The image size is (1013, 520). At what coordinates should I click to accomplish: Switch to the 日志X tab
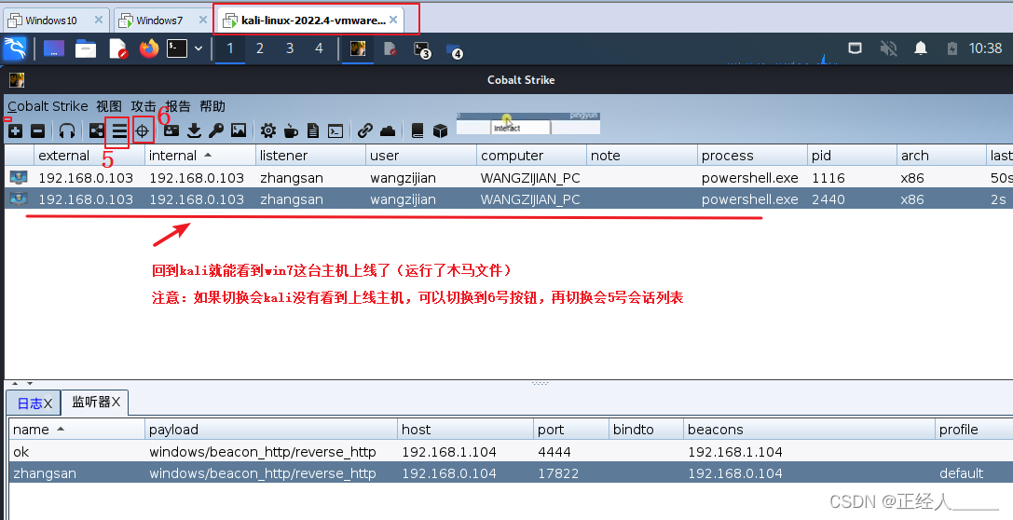[34, 404]
